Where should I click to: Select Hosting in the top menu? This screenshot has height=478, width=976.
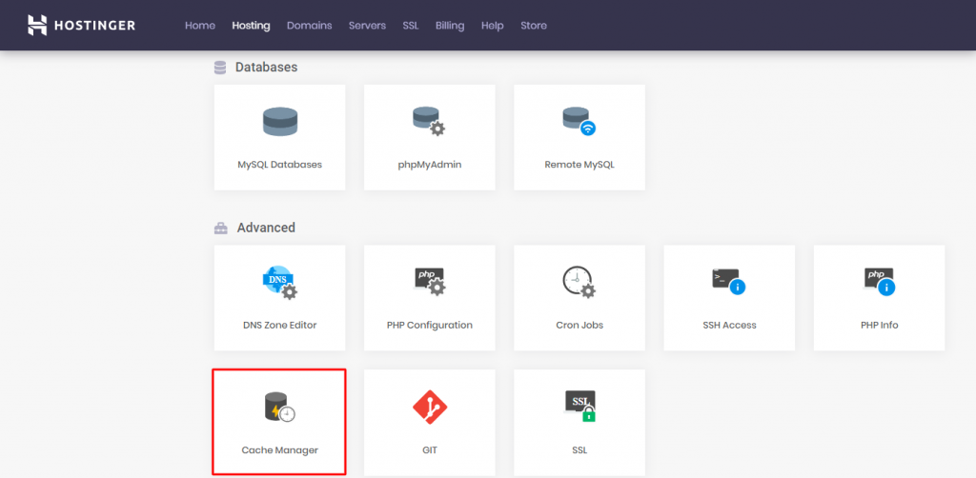[251, 26]
